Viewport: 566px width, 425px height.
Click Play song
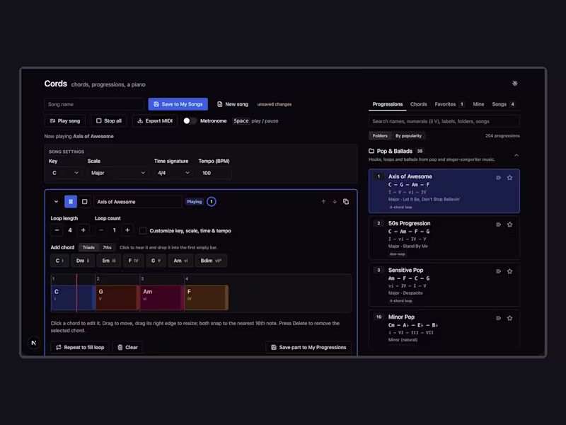coord(65,120)
